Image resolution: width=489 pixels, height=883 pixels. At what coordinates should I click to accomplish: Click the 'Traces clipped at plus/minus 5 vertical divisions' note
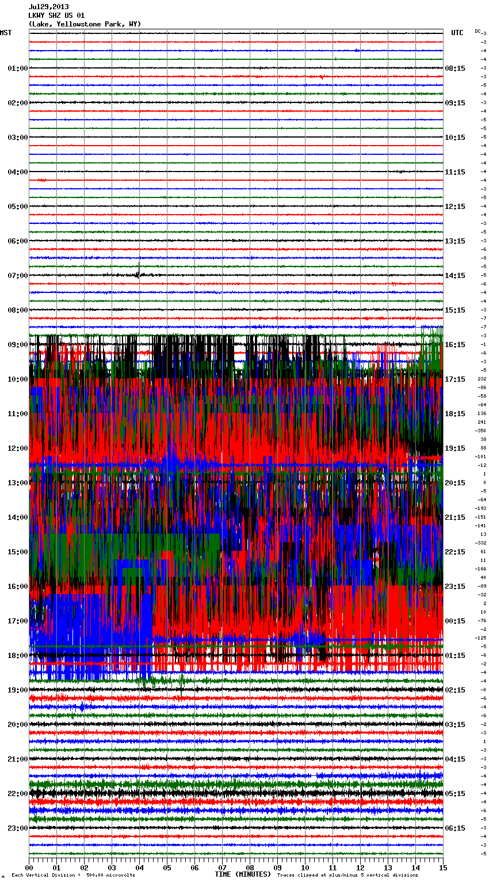click(347, 876)
